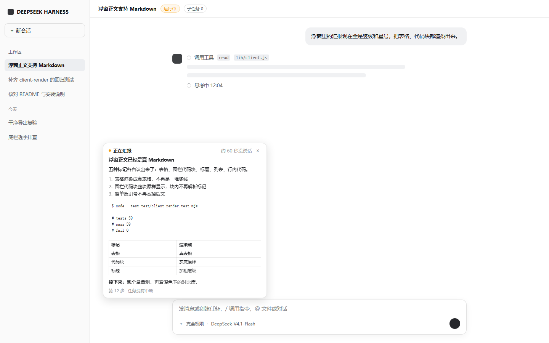The height and width of the screenshot is (343, 549).
Task: Open the lib/client.js file tag
Action: tap(251, 58)
